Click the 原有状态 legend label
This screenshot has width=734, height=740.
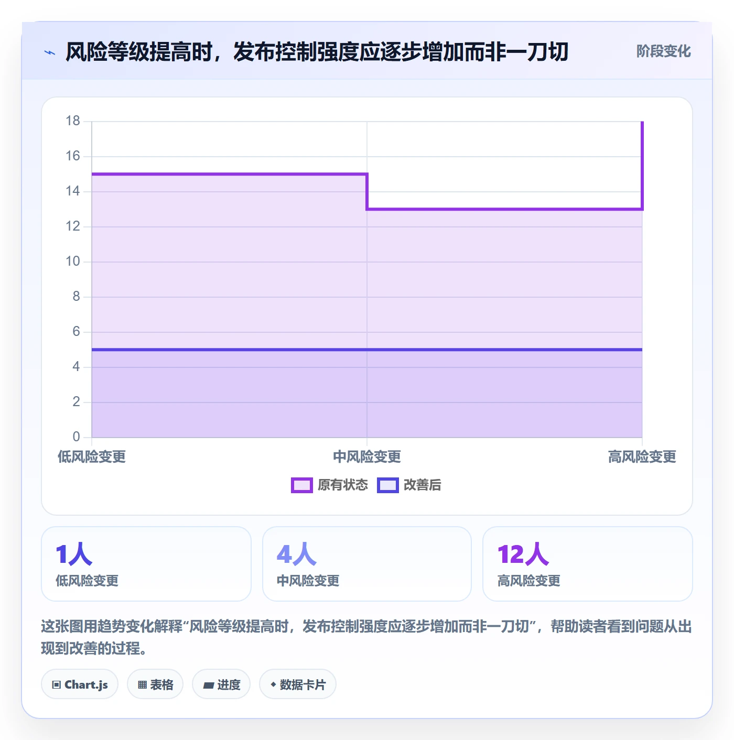point(343,485)
